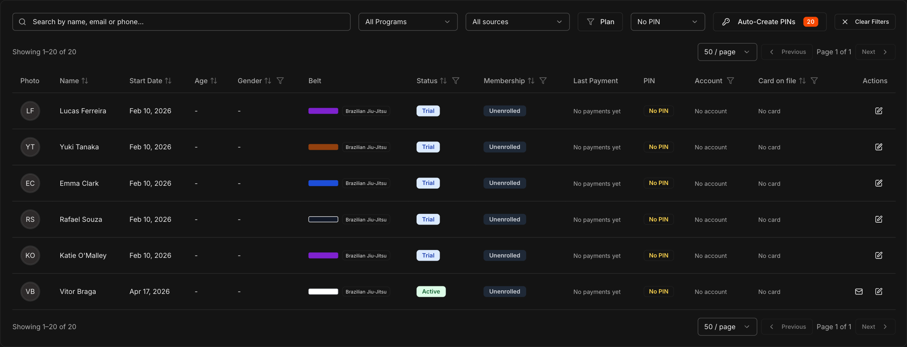Viewport: 907px width, 347px height.
Task: Clear all filters
Action: point(865,22)
